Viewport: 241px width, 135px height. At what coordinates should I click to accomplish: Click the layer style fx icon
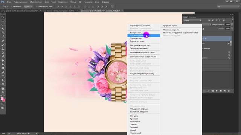[209, 91]
